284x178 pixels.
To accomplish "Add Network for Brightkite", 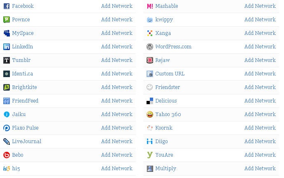I will 117,87.
